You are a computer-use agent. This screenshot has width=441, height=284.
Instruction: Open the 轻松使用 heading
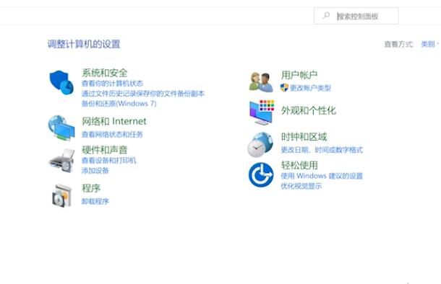[299, 165]
